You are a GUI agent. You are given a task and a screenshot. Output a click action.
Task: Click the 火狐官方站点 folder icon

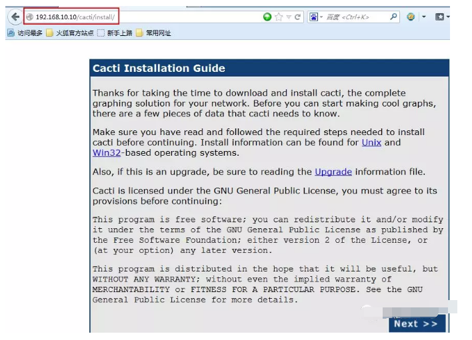pyautogui.click(x=49, y=33)
